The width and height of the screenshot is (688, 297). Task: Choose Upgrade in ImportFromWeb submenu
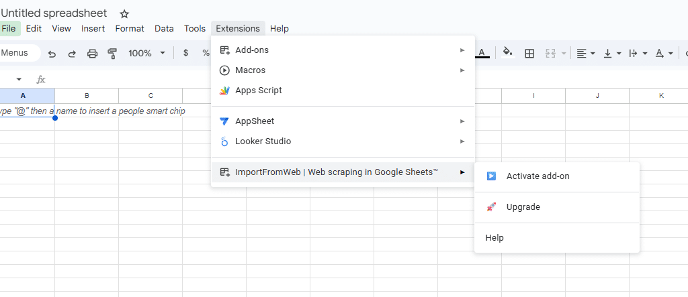523,207
